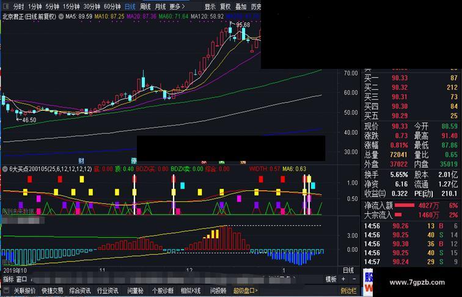Expand dropdown beside 6大买点 indicator name
The height and width of the screenshot is (297, 462).
pyautogui.click(x=5, y=169)
